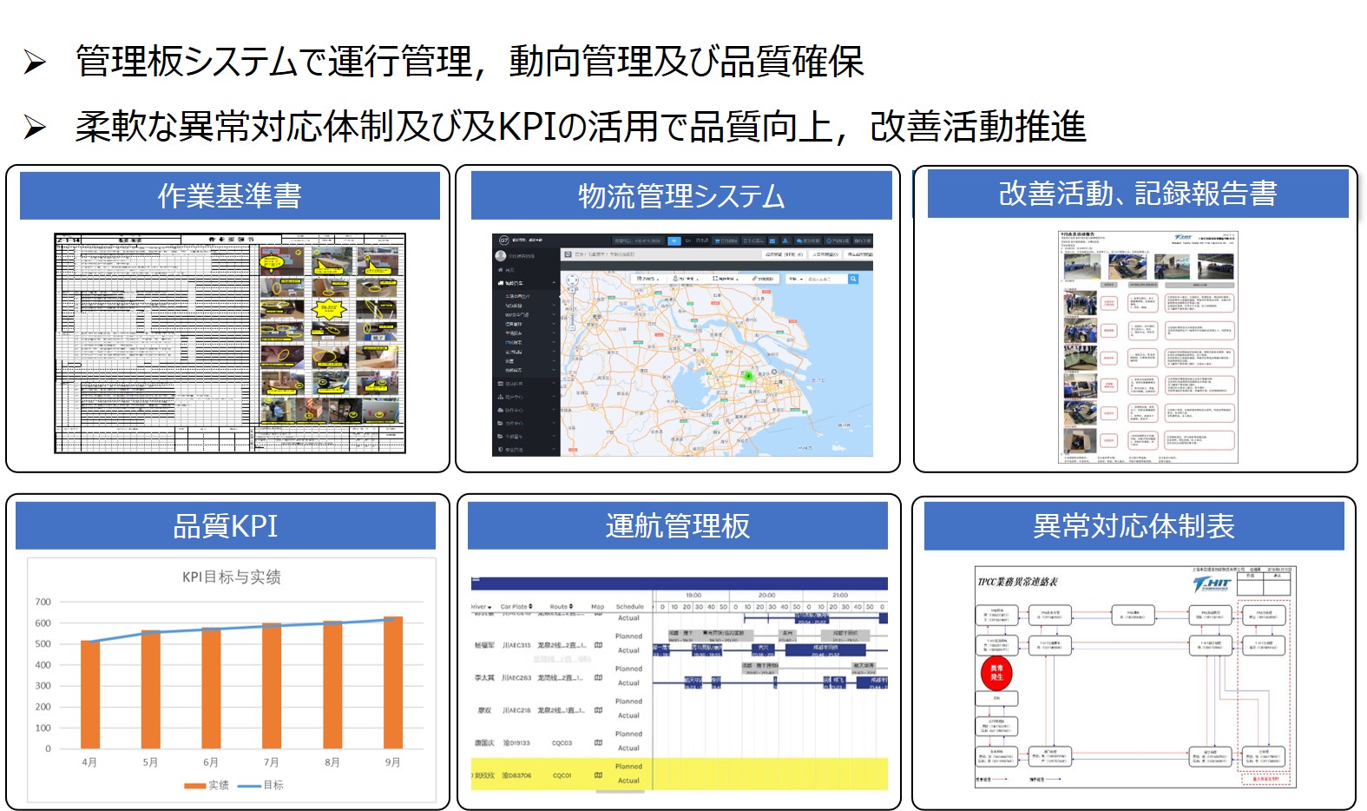Open the search type dropdown beside map search
1367x811 pixels.
(x=795, y=279)
